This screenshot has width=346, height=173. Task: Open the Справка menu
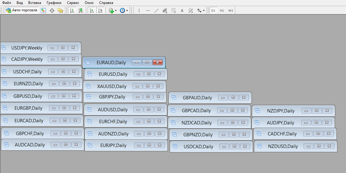tap(106, 3)
